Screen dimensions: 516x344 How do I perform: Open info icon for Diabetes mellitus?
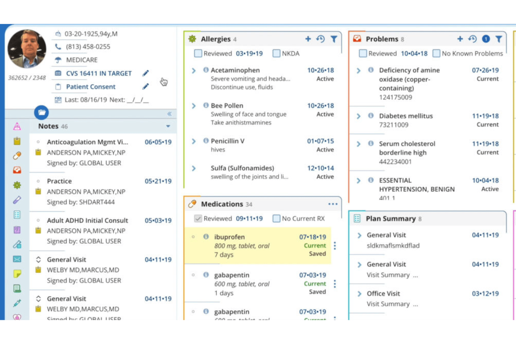[x=371, y=116]
